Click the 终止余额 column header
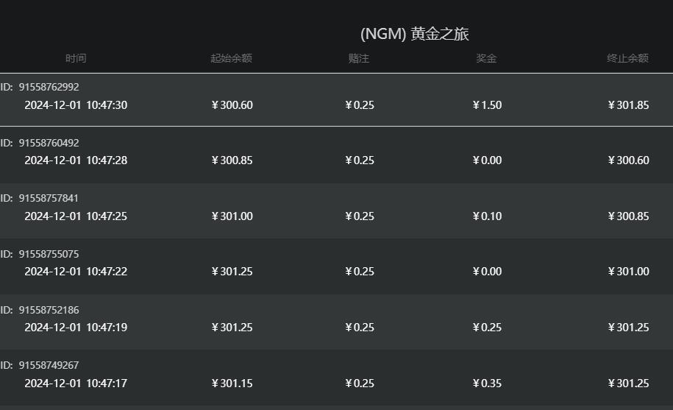The image size is (673, 410). (627, 58)
